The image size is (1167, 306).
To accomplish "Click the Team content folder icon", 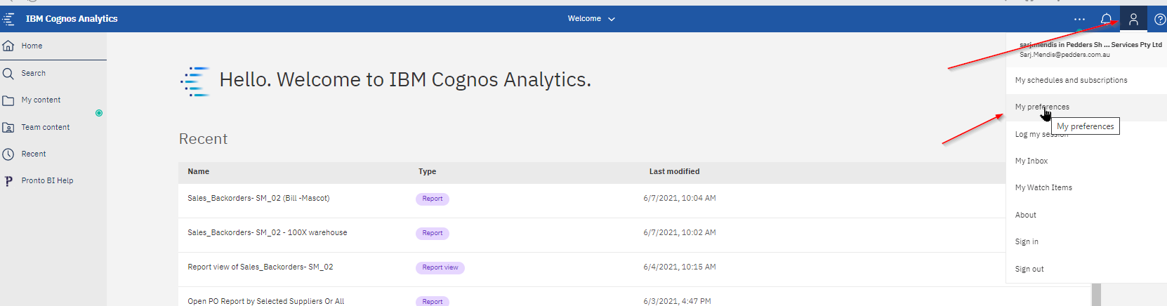I will [8, 127].
